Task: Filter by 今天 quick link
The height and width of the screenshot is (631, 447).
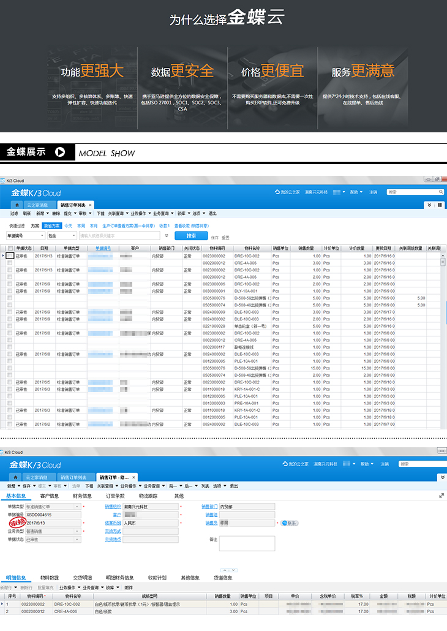Action: (69, 226)
